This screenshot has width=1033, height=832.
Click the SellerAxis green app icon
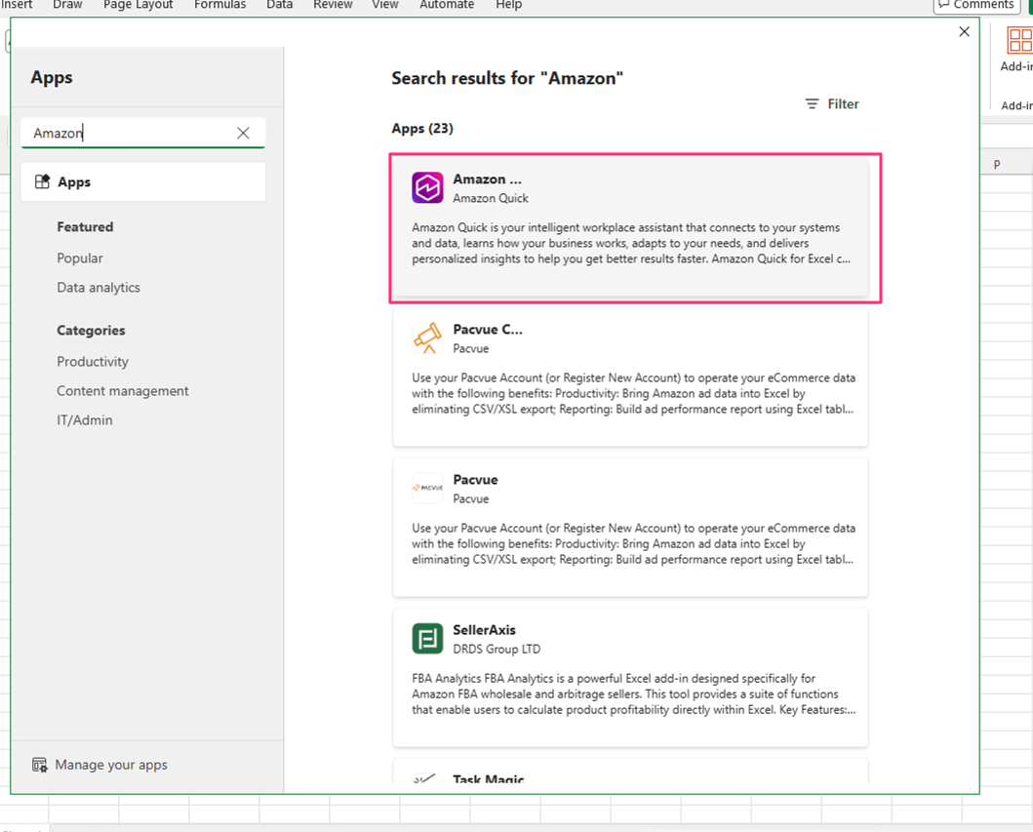pos(427,638)
